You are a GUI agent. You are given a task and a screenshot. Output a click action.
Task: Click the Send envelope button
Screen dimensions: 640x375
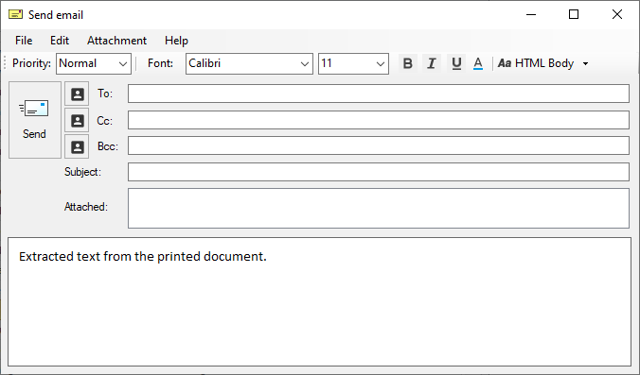pyautogui.click(x=35, y=120)
